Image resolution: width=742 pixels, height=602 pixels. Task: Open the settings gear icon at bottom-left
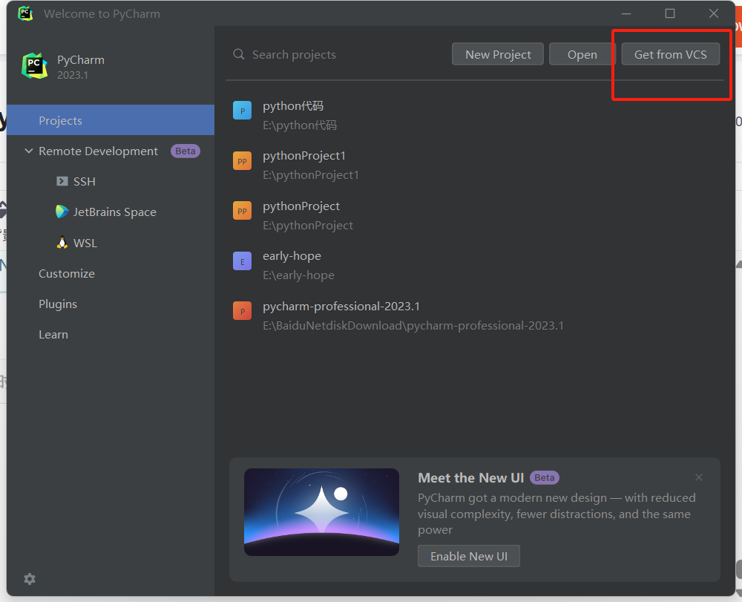tap(30, 579)
